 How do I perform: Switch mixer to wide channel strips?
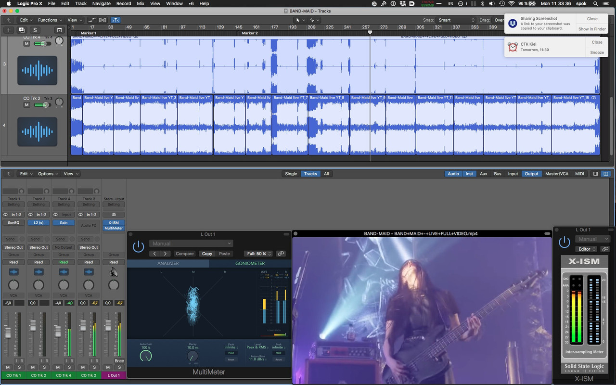point(606,174)
